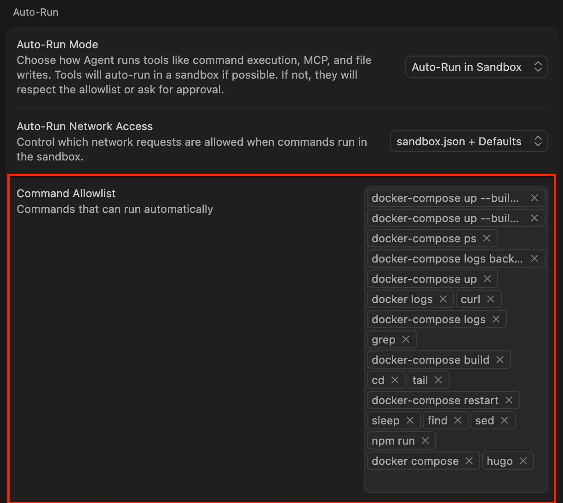
Task: Remove the curl allowlist entry
Action: click(x=491, y=299)
